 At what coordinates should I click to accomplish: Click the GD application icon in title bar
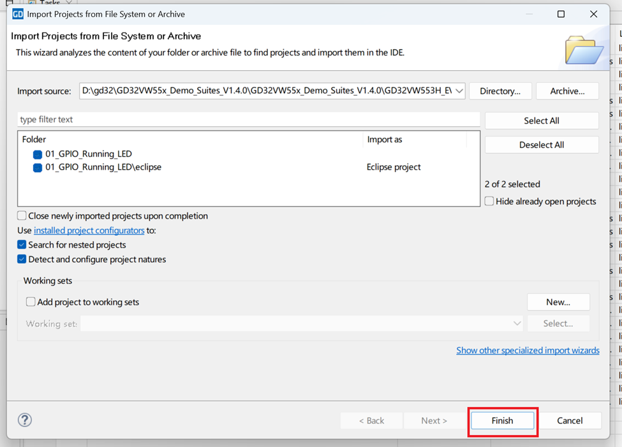18,14
